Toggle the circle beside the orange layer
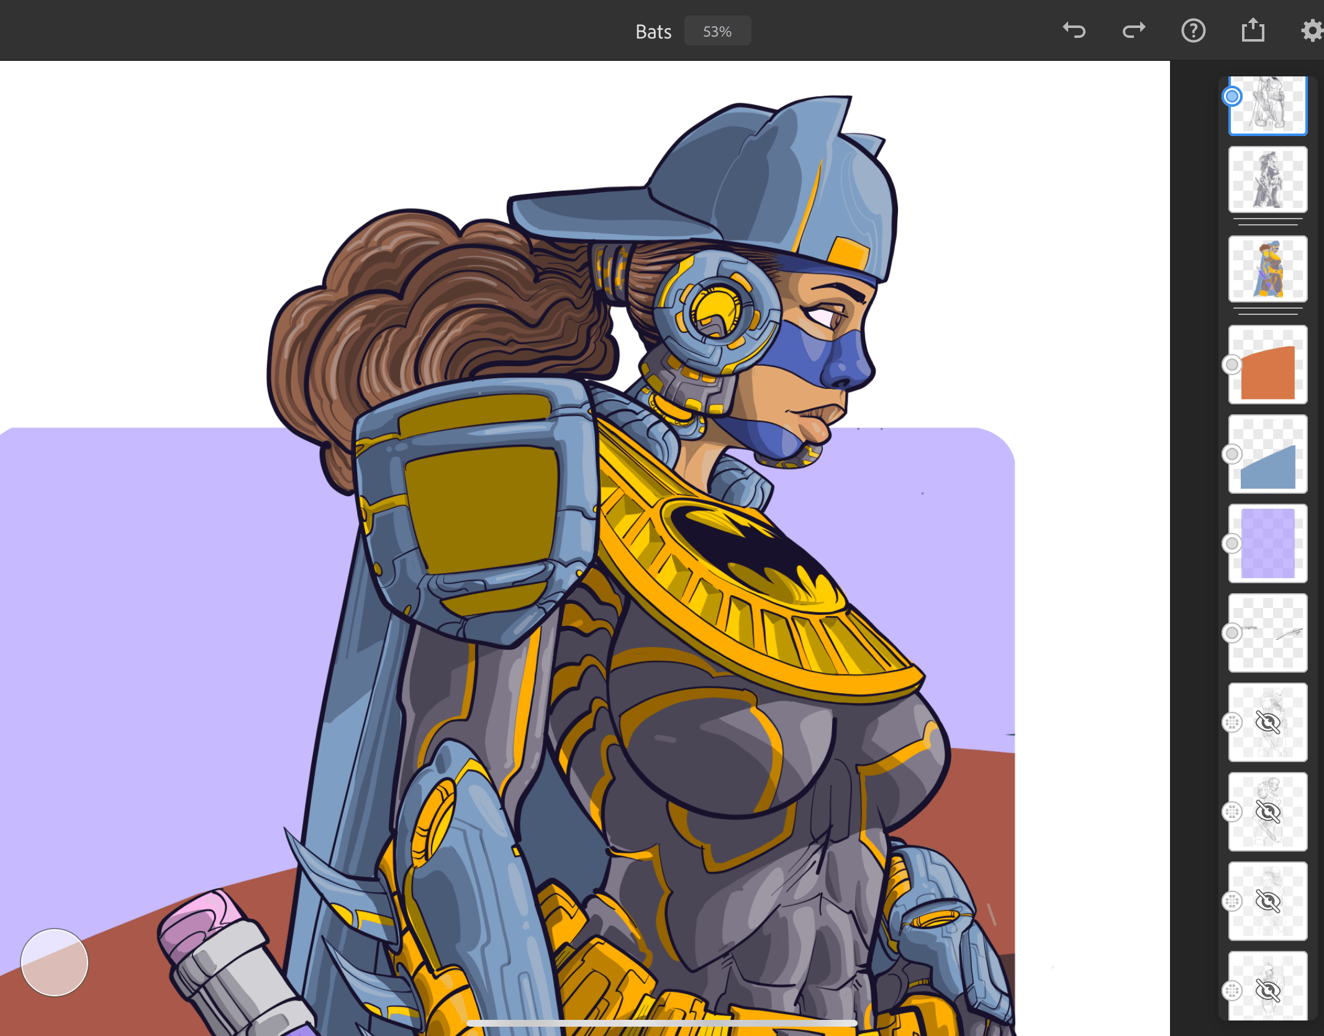The height and width of the screenshot is (1036, 1324). (1232, 365)
